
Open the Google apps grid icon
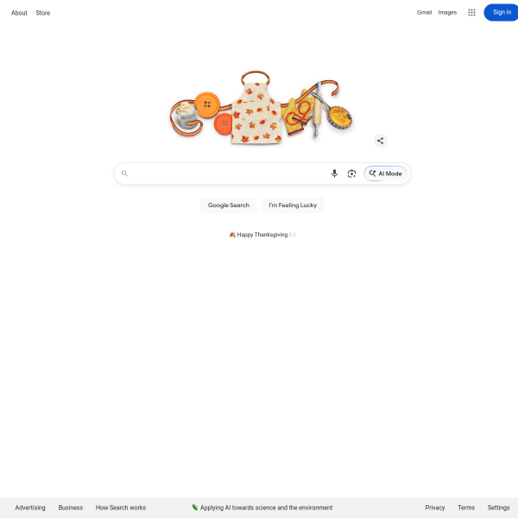(471, 13)
